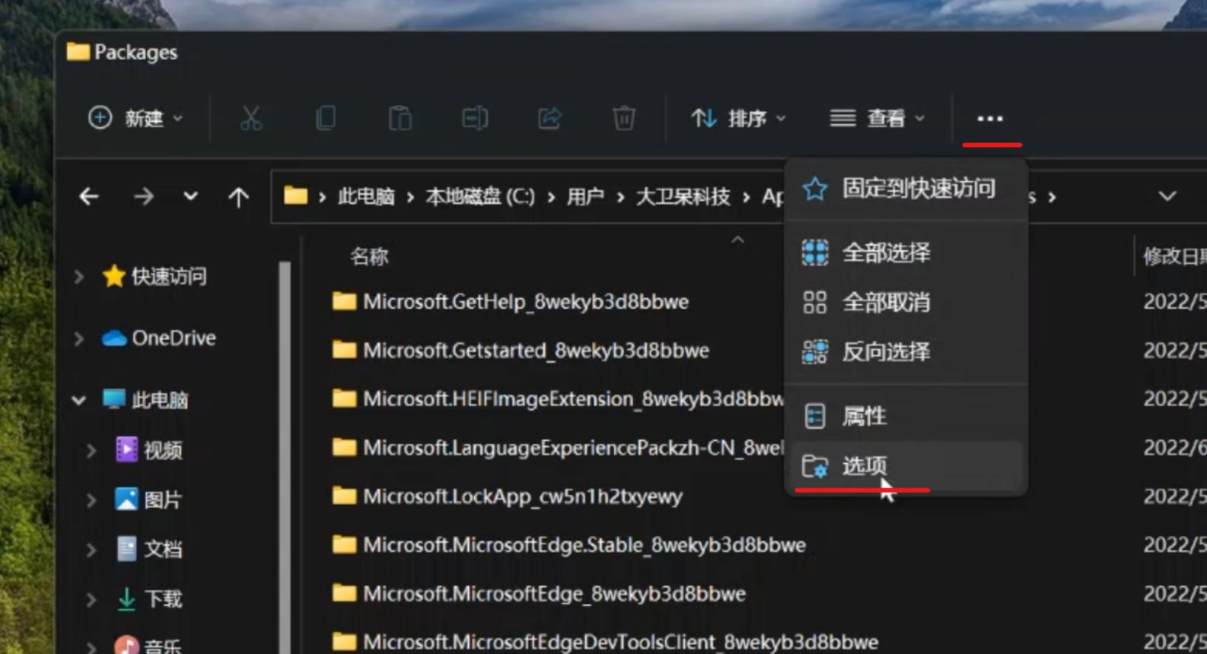The width and height of the screenshot is (1207, 654).
Task: Expand 下载 tree node chevron
Action: [91, 599]
